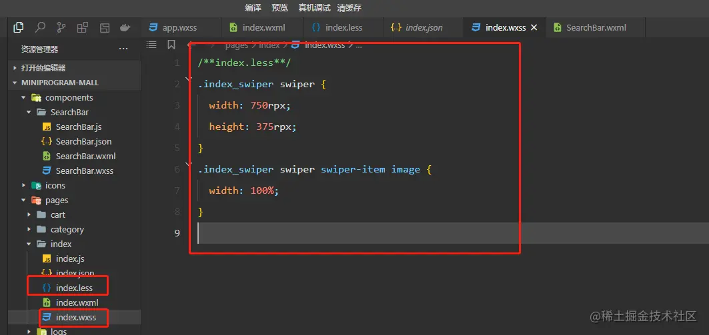
Task: Open the layout panel icon
Action: [x=105, y=27]
